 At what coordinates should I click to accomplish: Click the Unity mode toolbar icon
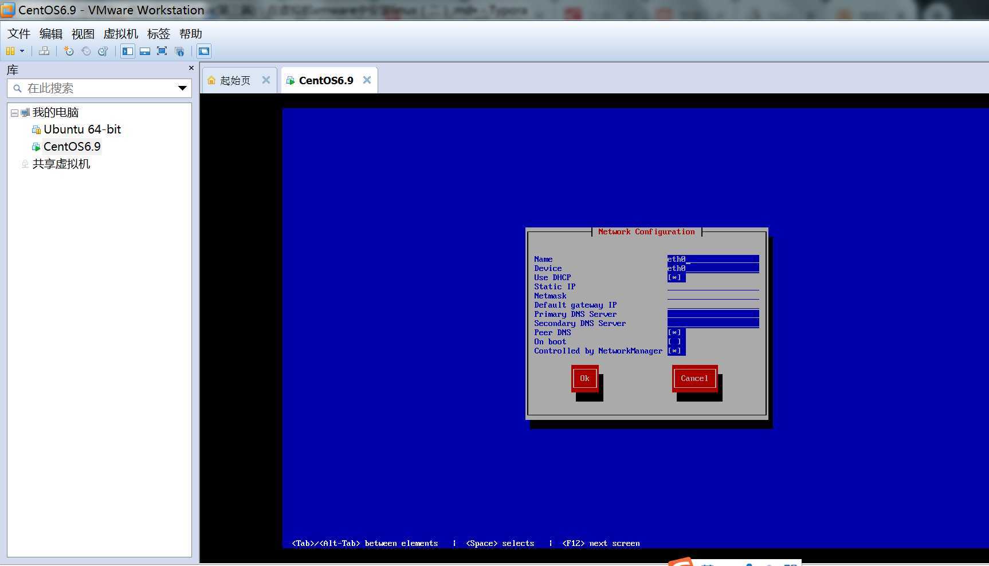(x=179, y=52)
